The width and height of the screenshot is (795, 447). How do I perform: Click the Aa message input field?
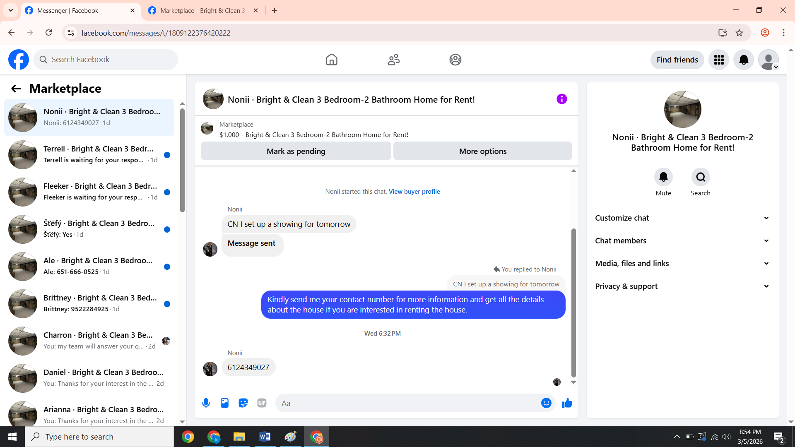point(408,403)
